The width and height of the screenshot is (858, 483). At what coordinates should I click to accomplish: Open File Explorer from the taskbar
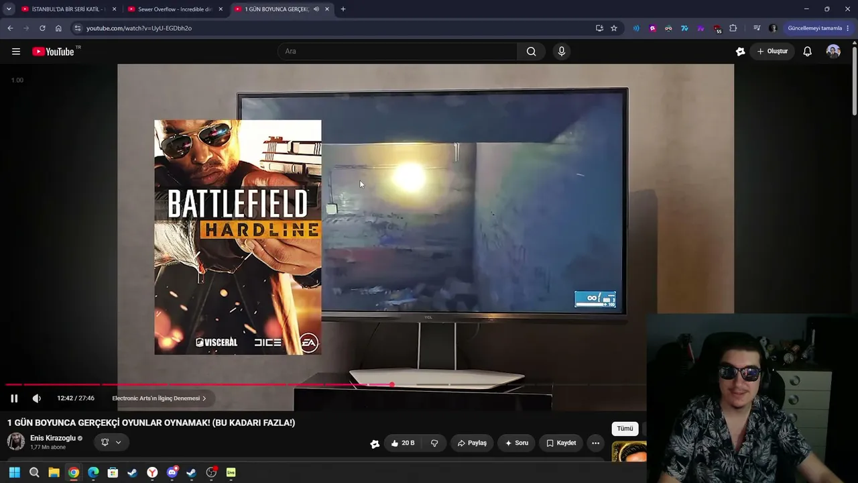pyautogui.click(x=54, y=472)
